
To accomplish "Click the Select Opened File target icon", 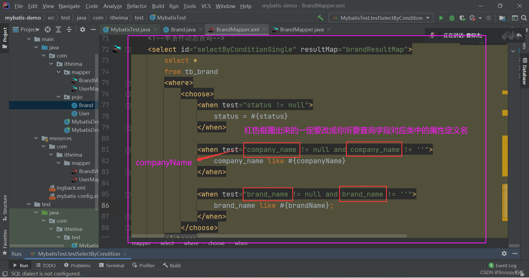I will pos(48,29).
